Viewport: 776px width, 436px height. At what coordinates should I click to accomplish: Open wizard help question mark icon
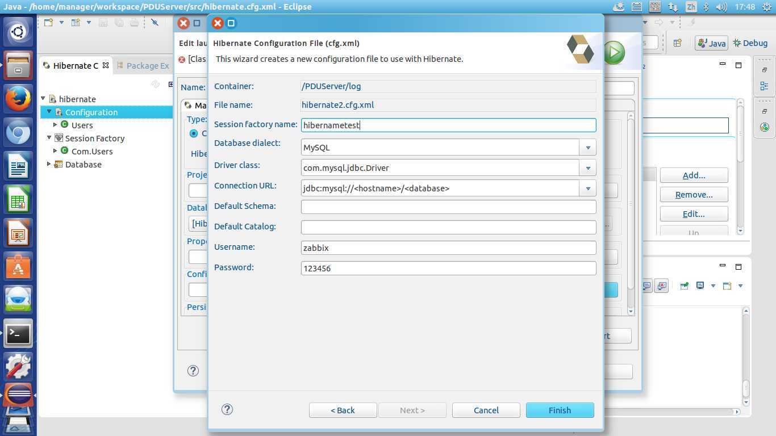[227, 409]
